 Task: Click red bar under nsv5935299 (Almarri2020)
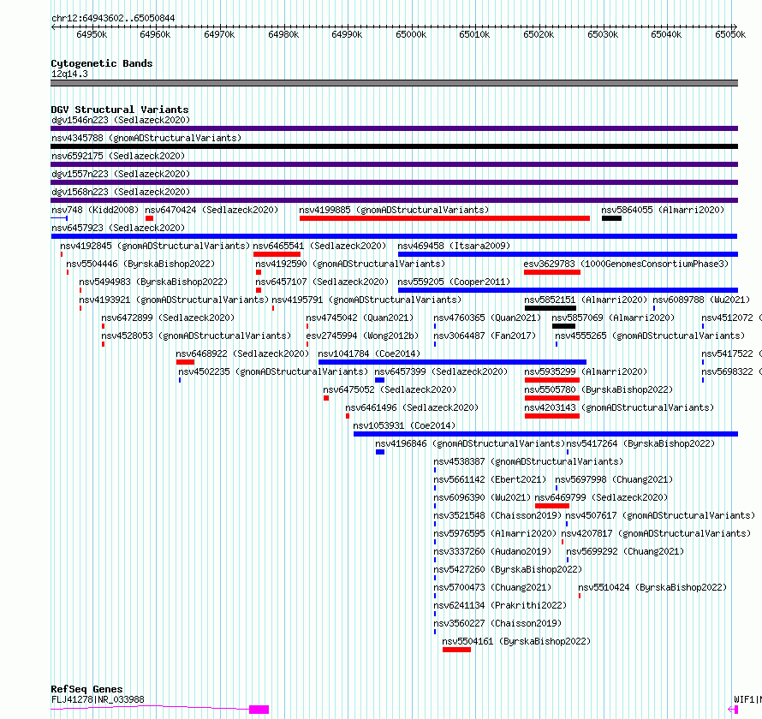pyautogui.click(x=552, y=380)
